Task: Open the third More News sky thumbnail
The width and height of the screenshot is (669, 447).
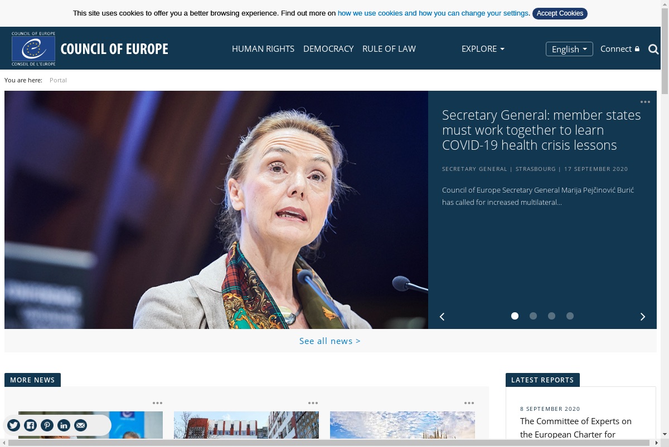Action: [x=403, y=425]
